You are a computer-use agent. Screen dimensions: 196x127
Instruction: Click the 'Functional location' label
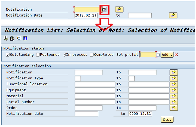pyautogui.click(x=27, y=84)
